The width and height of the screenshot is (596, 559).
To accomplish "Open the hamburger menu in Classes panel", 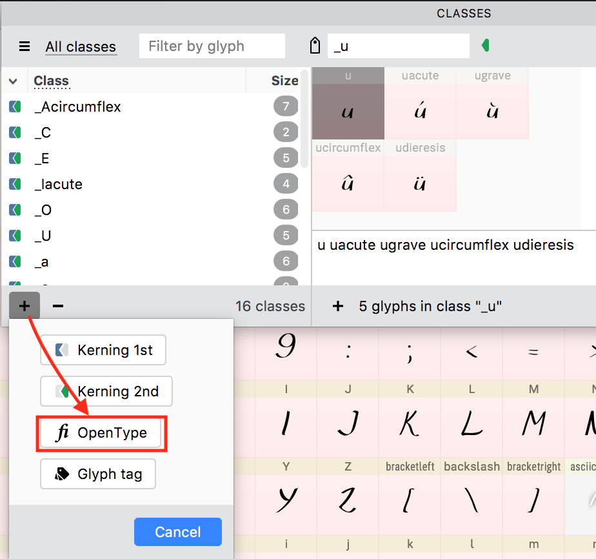I will click(x=25, y=46).
